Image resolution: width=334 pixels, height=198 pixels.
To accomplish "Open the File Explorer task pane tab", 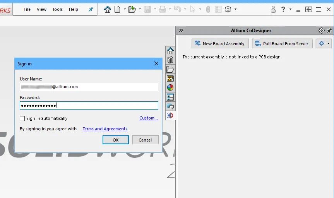I will 170,69.
